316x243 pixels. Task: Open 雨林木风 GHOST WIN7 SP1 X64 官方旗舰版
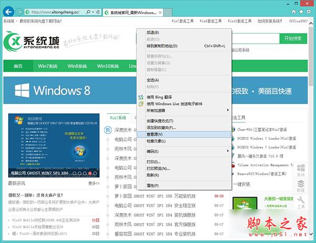[155, 225]
